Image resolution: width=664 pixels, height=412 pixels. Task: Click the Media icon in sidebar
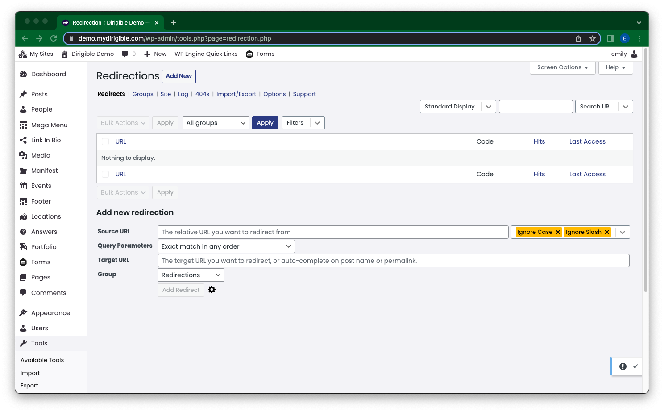(x=23, y=155)
